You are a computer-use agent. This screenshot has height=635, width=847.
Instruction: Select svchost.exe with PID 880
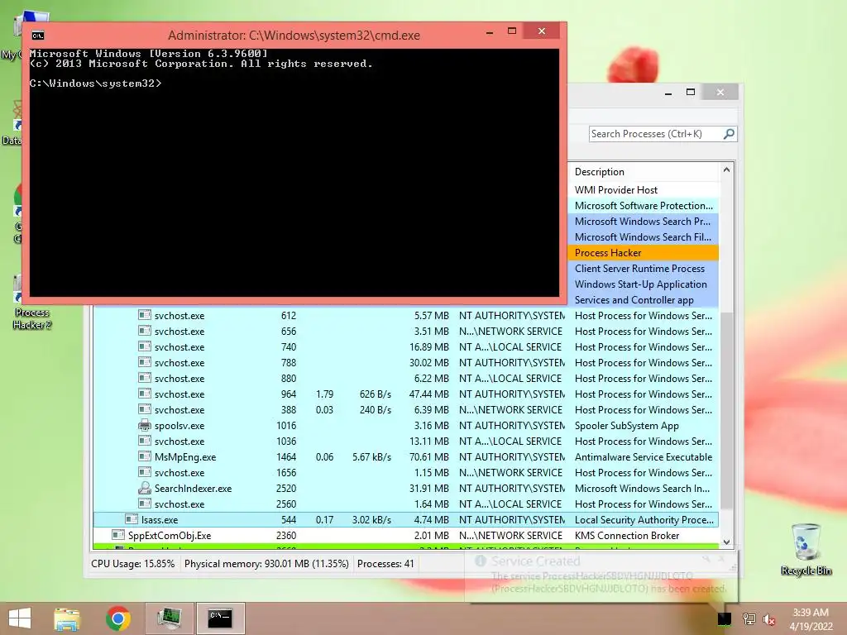(x=405, y=378)
